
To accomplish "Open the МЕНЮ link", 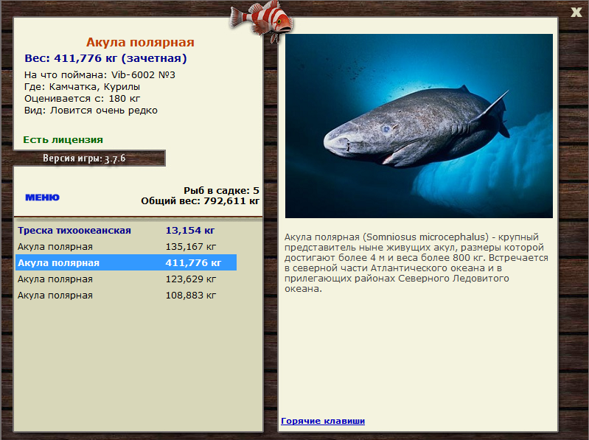I will click(x=43, y=198).
